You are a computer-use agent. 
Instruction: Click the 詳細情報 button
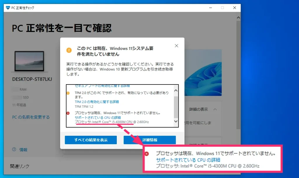[150, 140]
